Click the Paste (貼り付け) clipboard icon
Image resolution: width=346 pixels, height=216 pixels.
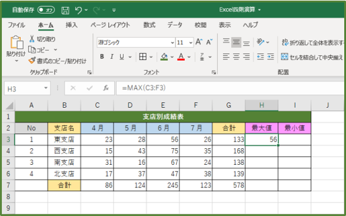point(17,42)
